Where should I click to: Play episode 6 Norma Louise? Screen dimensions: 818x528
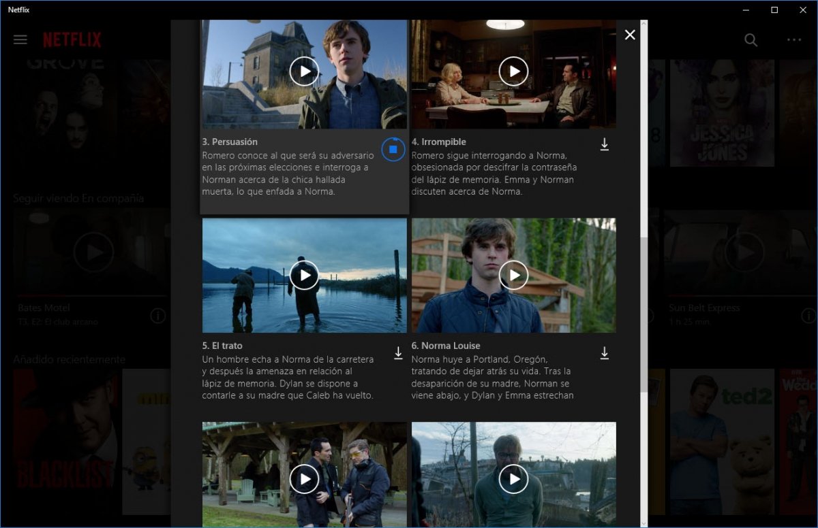[513, 275]
